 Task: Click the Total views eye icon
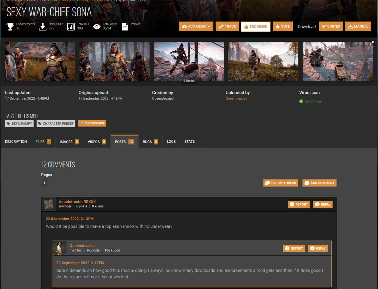click(97, 26)
